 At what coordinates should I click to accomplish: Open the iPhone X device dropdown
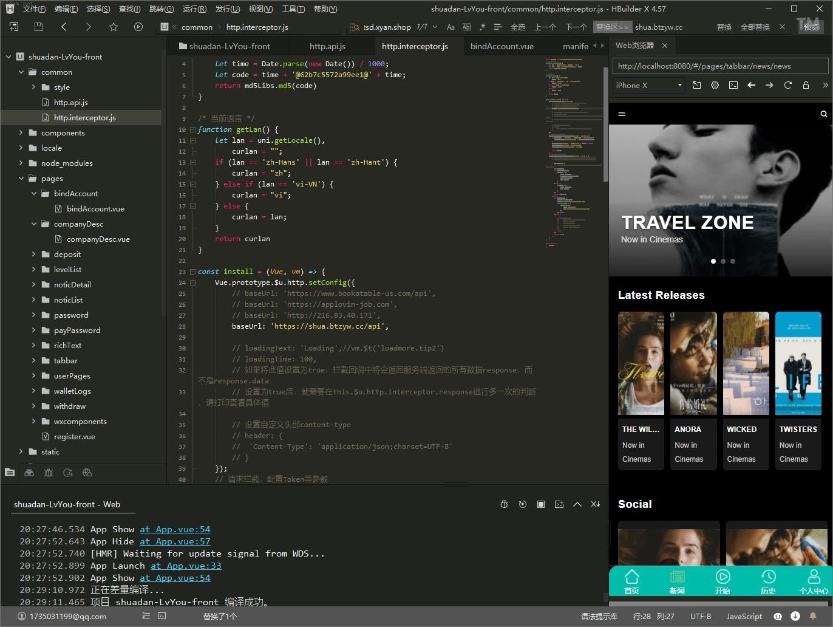pyautogui.click(x=648, y=85)
